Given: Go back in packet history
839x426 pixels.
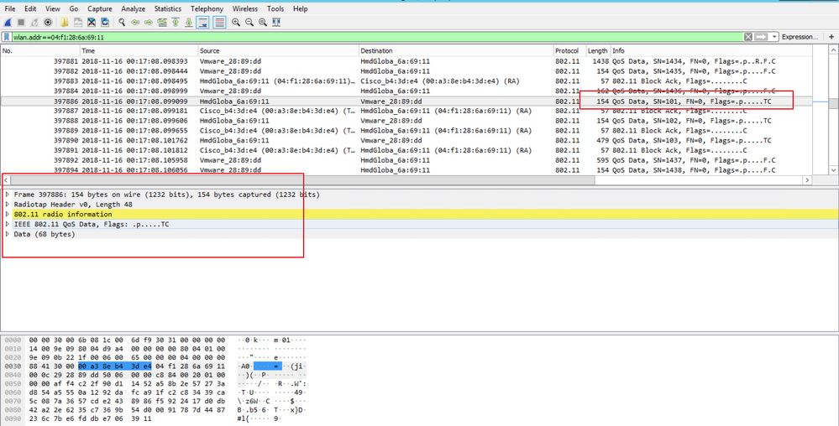Looking at the screenshot, I should pos(135,23).
